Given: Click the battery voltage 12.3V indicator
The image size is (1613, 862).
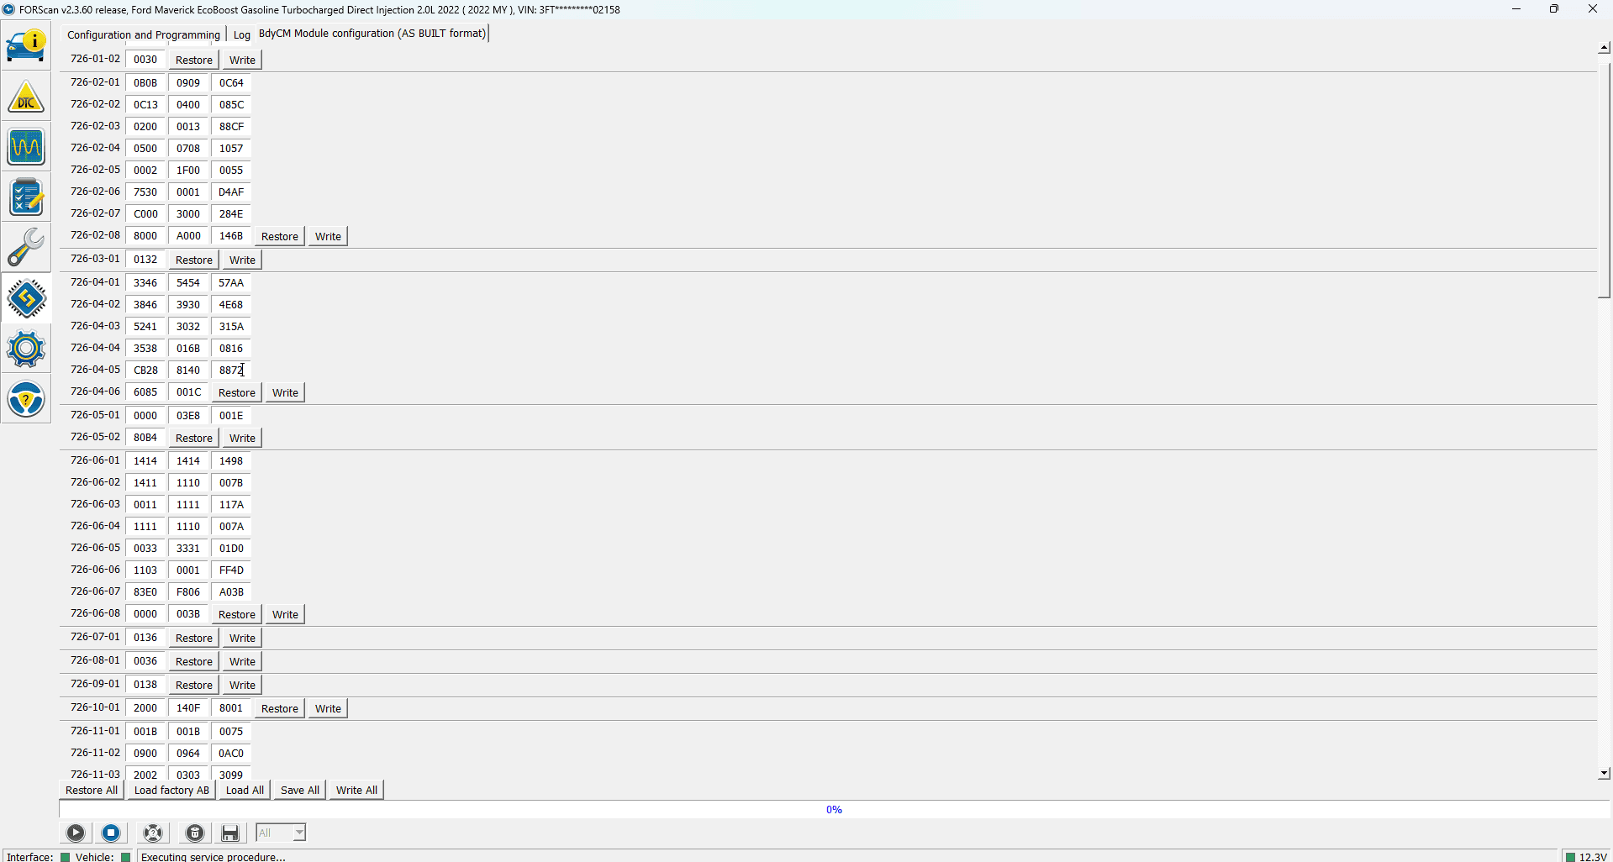Looking at the screenshot, I should pos(1586,857).
